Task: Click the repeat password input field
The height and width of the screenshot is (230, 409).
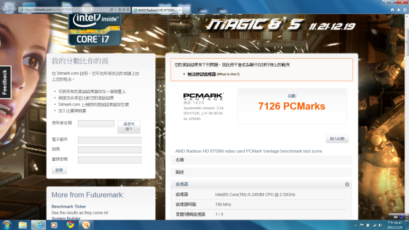Action: (x=109, y=160)
